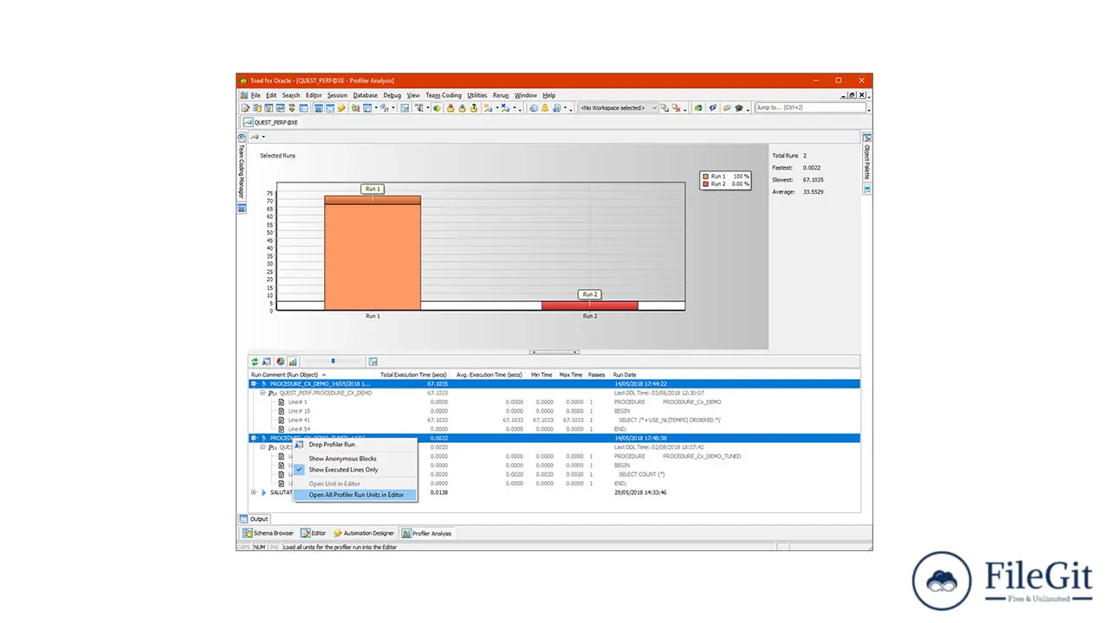Open the Team Coding Manager side tab

[242, 171]
